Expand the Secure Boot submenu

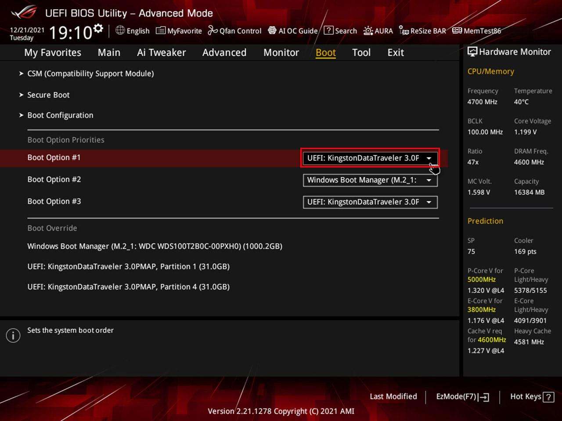pos(48,95)
